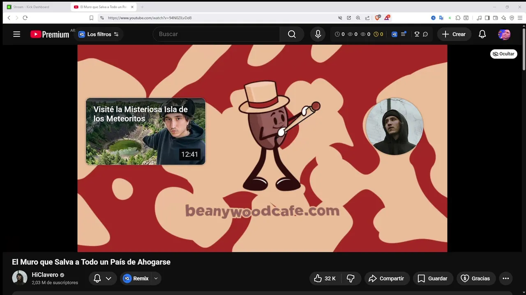Open a new browser tab
The image size is (526, 295).
(x=142, y=7)
